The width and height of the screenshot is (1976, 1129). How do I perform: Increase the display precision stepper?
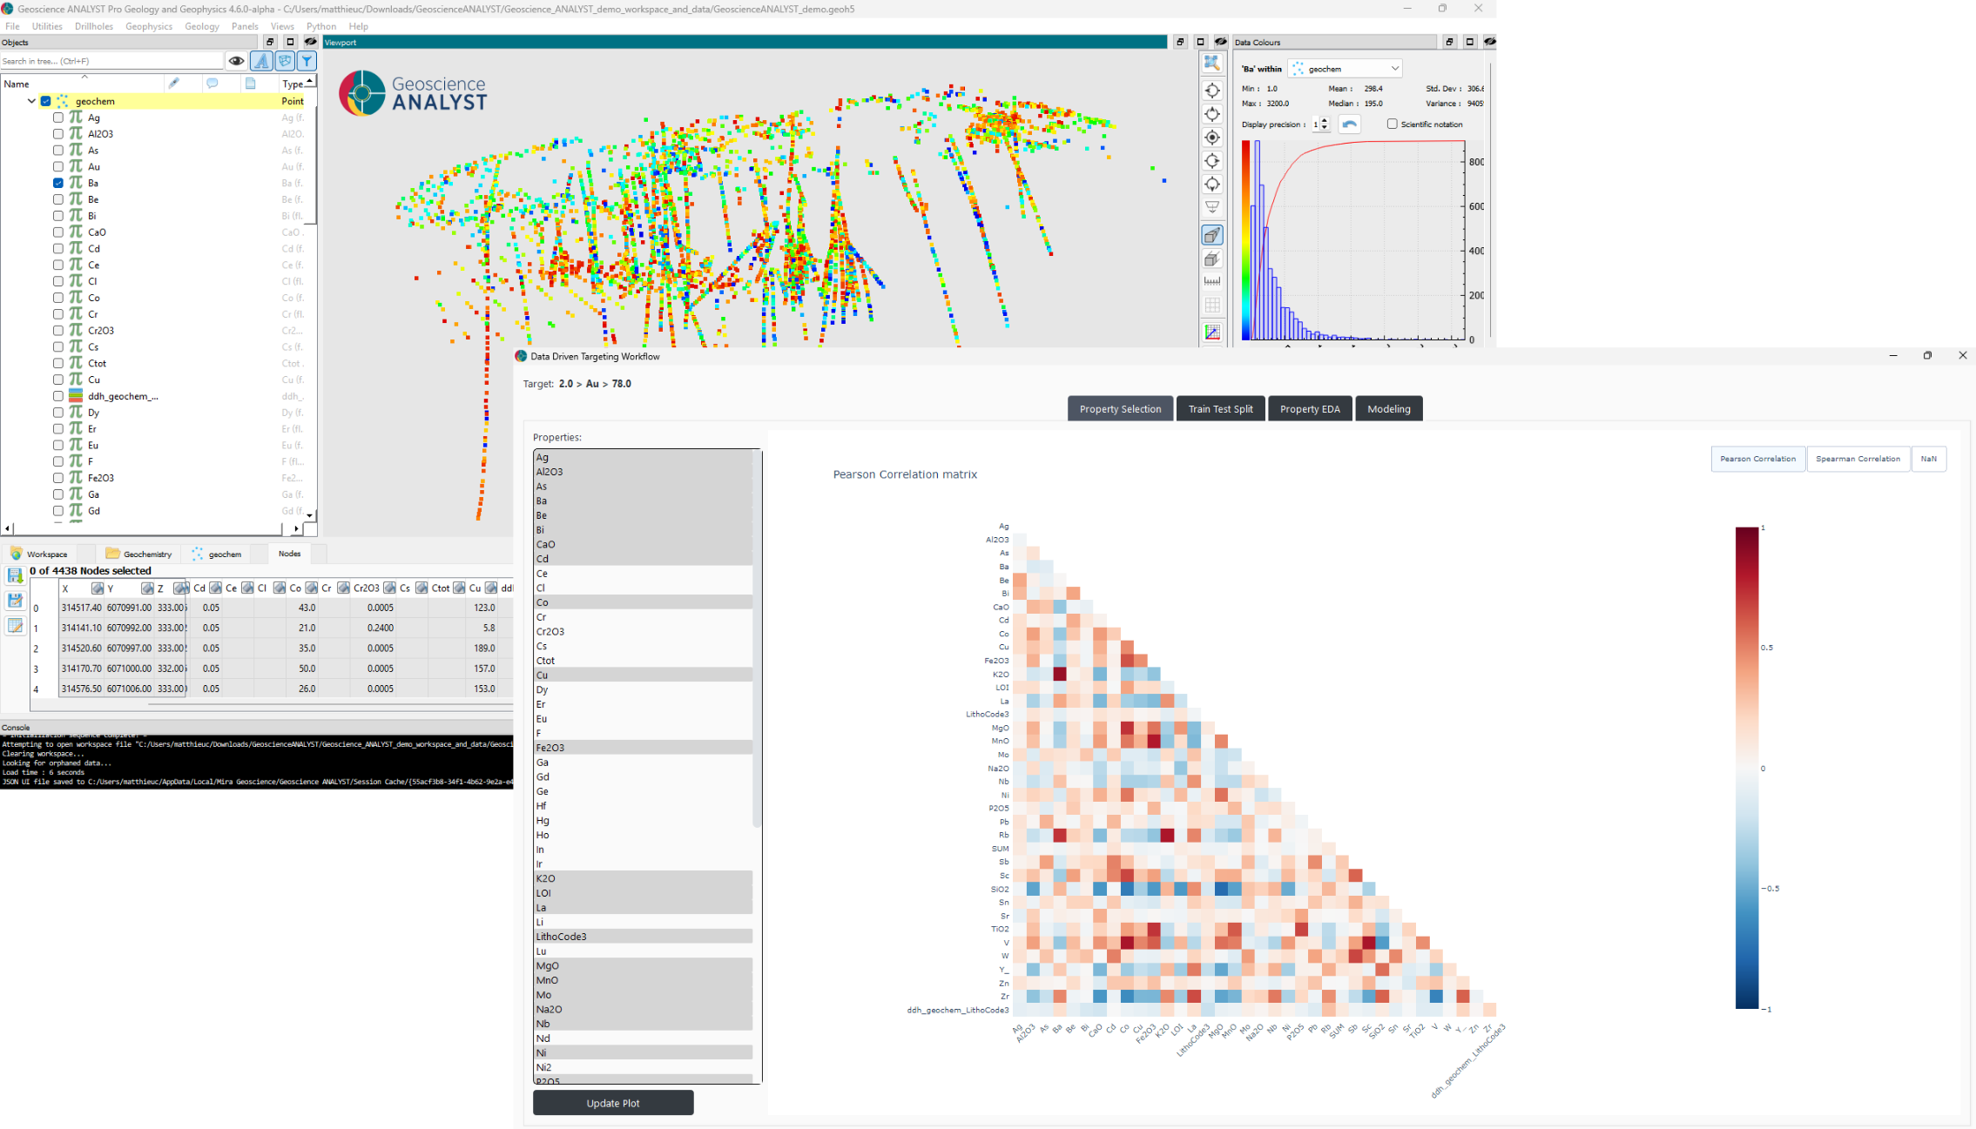tap(1325, 120)
